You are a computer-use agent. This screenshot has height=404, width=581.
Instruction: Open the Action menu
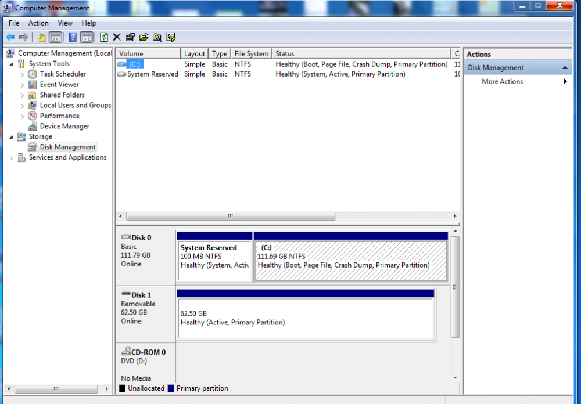[38, 23]
